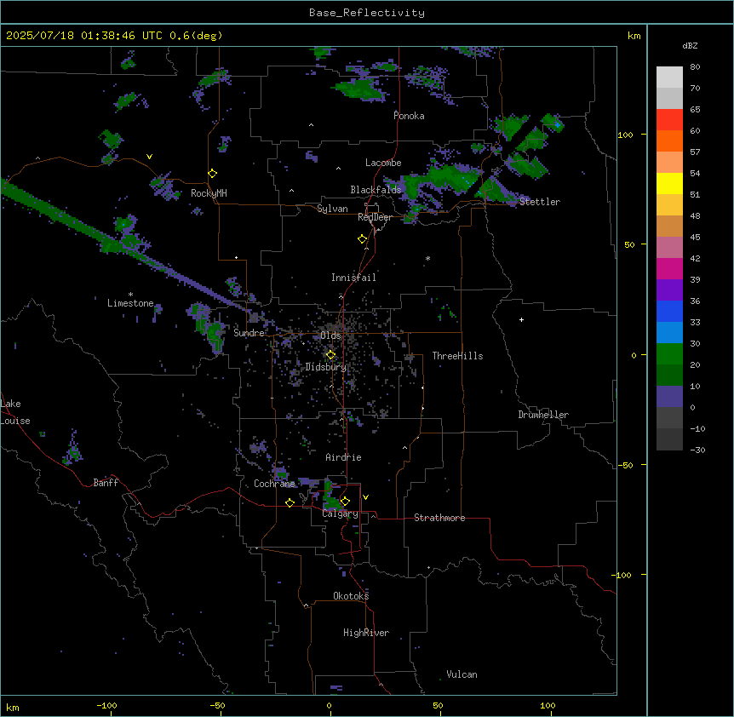Click the yellow V marker northwest of RockyMH

pyautogui.click(x=149, y=157)
